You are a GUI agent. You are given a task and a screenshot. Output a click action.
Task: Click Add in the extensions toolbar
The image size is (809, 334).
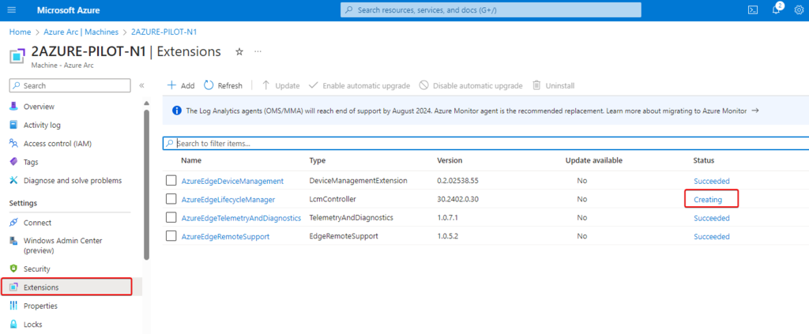coord(181,85)
